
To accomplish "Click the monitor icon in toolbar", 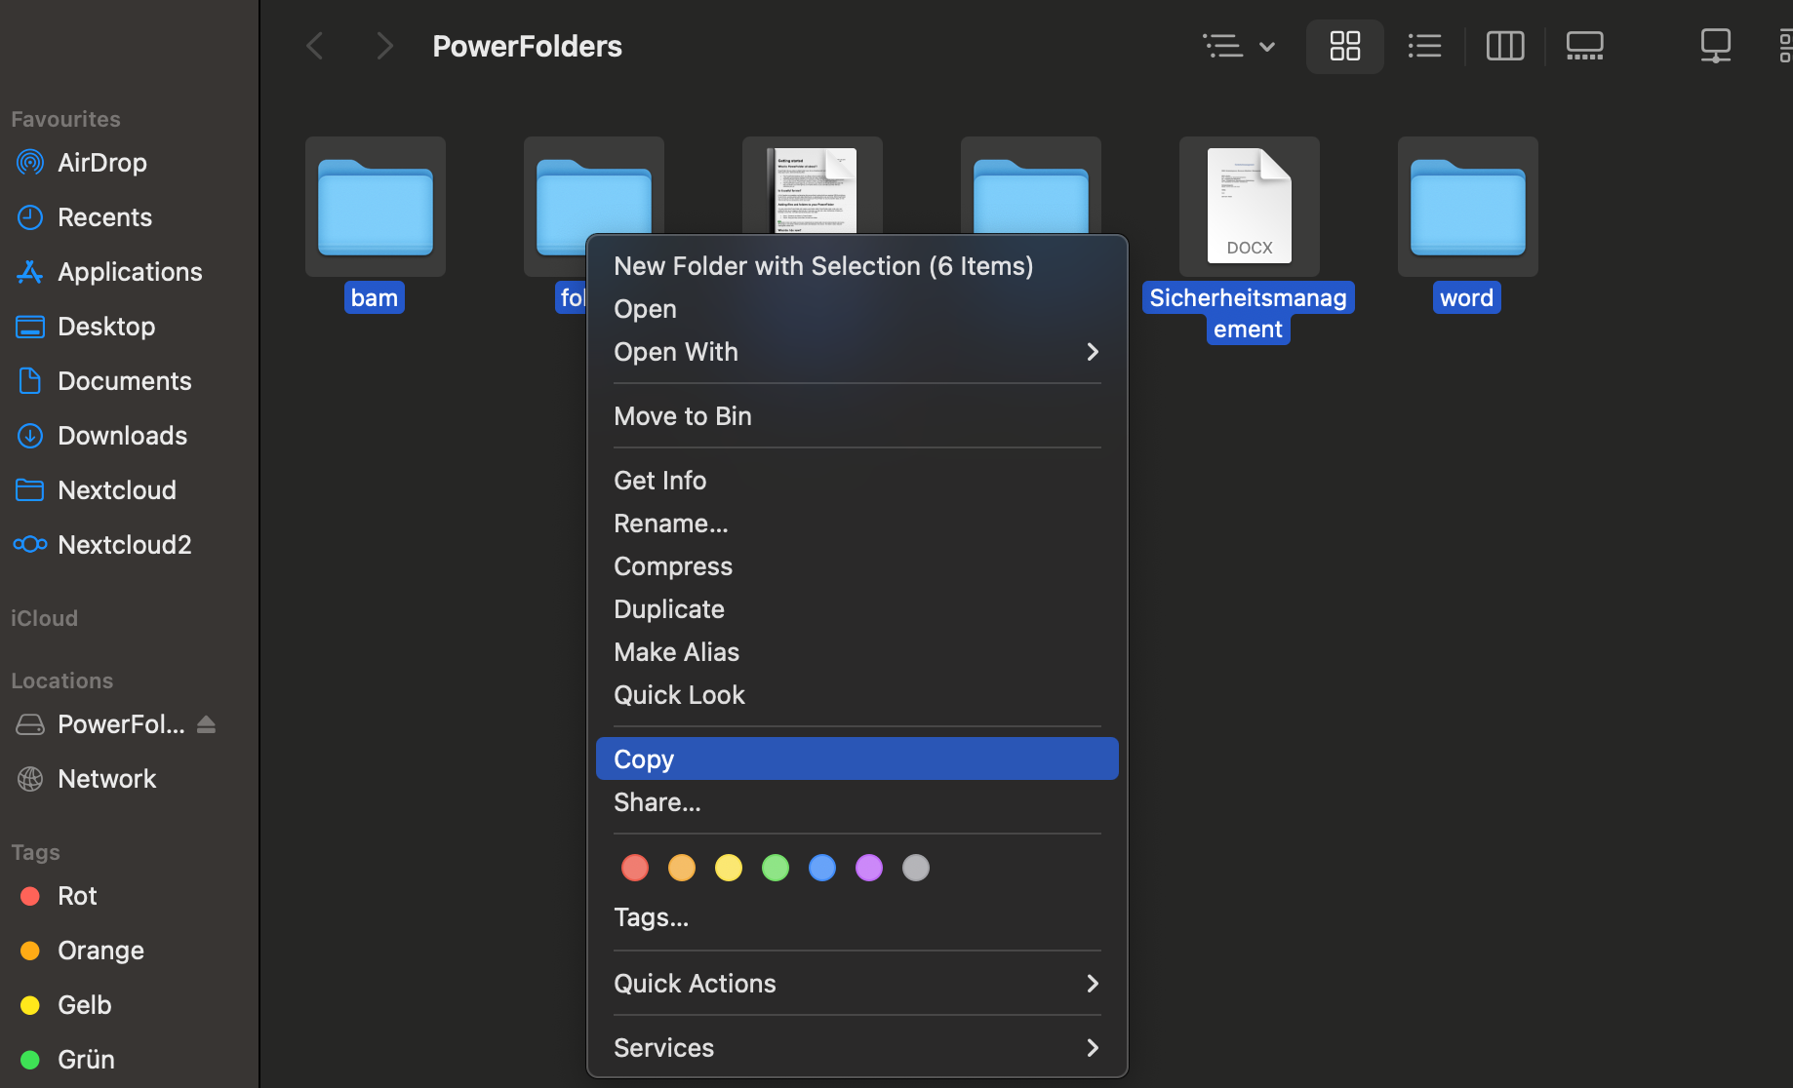I will [x=1716, y=46].
